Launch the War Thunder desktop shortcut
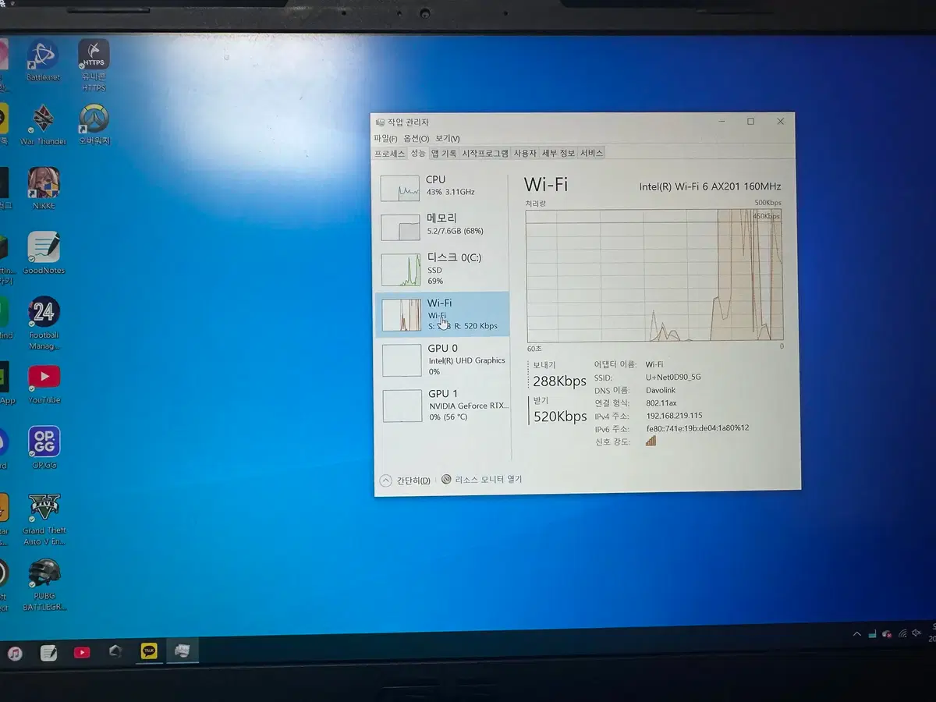Viewport: 936px width, 702px height. 43,125
